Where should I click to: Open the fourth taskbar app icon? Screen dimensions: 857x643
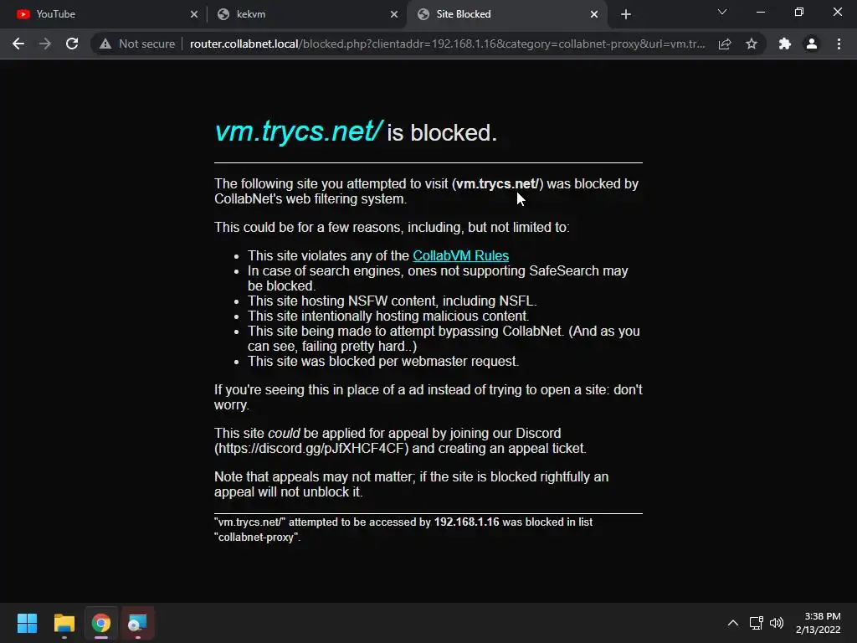[x=138, y=623]
